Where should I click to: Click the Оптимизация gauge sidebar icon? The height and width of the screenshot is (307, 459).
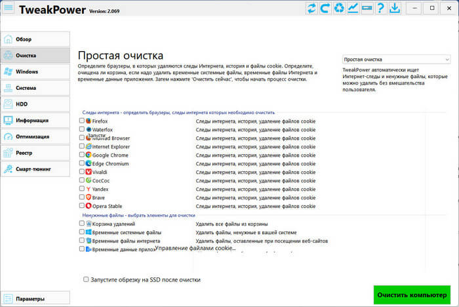point(8,136)
